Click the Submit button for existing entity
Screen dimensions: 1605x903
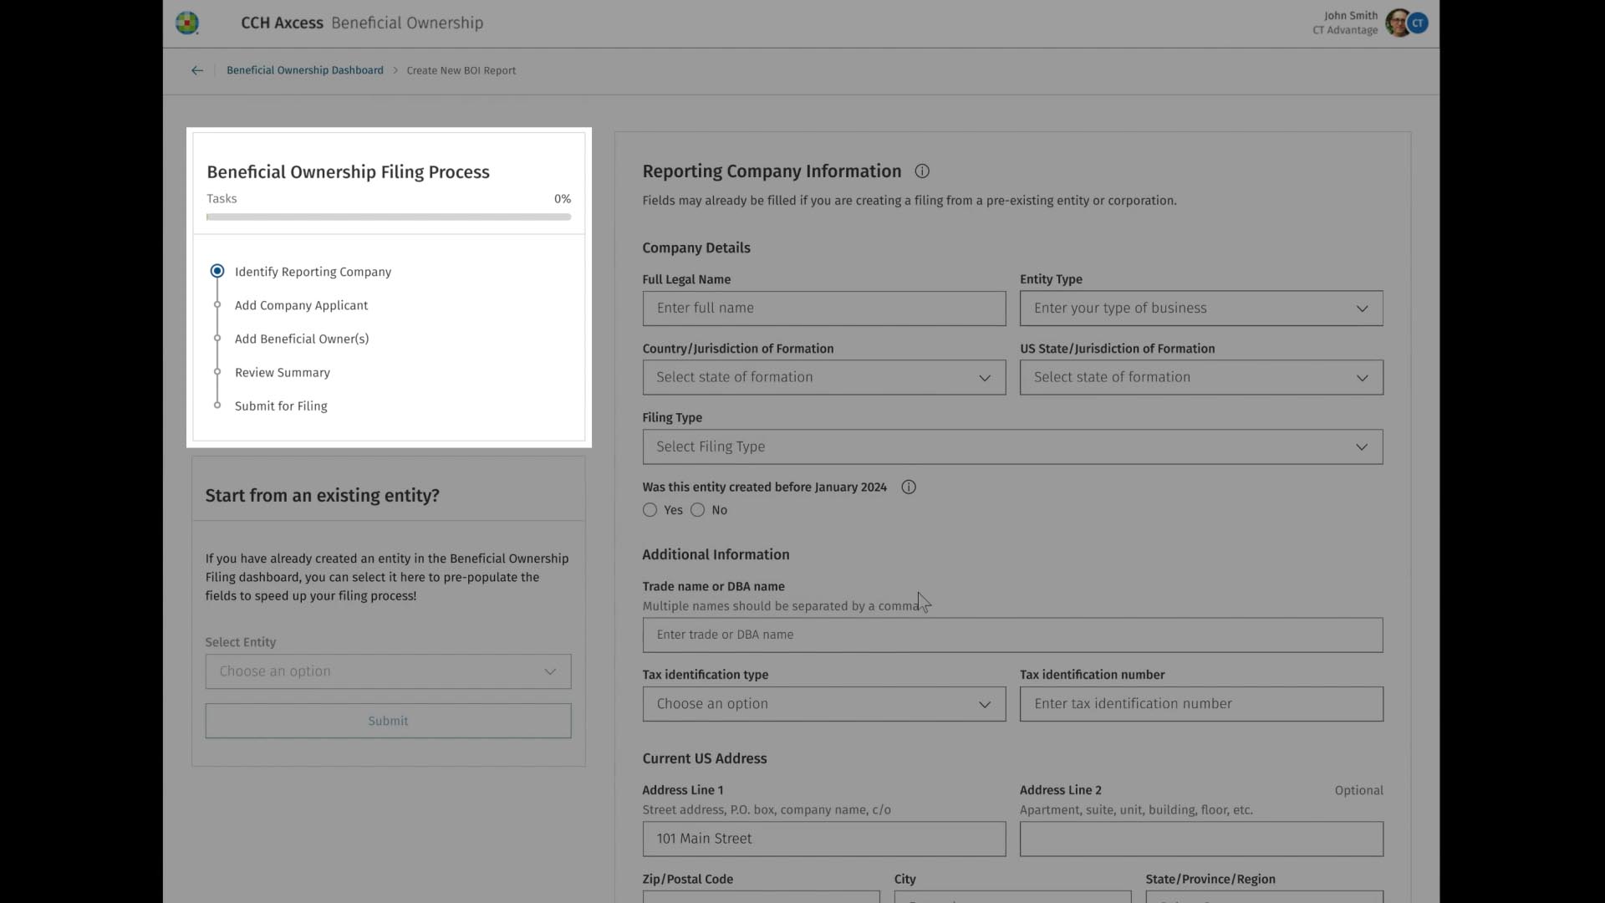(388, 720)
